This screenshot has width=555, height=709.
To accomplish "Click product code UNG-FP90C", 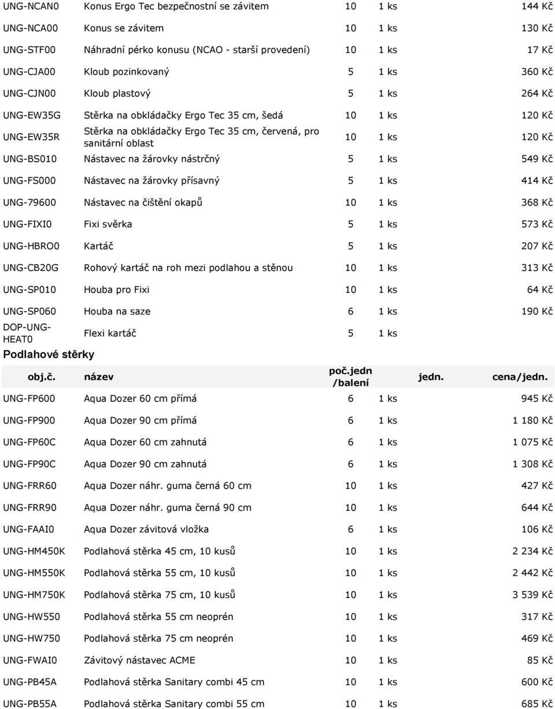I will pyautogui.click(x=29, y=464).
